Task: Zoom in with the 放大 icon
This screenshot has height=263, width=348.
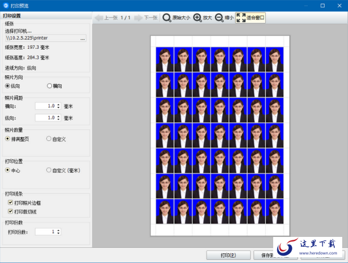Action: click(x=198, y=18)
